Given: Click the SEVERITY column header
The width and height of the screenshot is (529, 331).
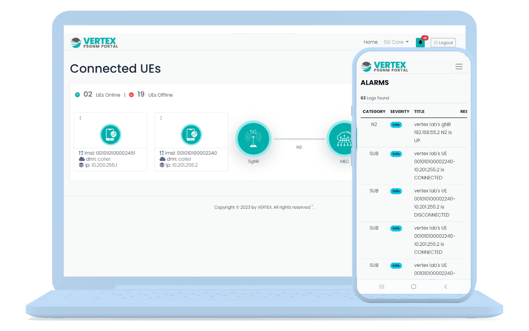Looking at the screenshot, I should click(400, 112).
